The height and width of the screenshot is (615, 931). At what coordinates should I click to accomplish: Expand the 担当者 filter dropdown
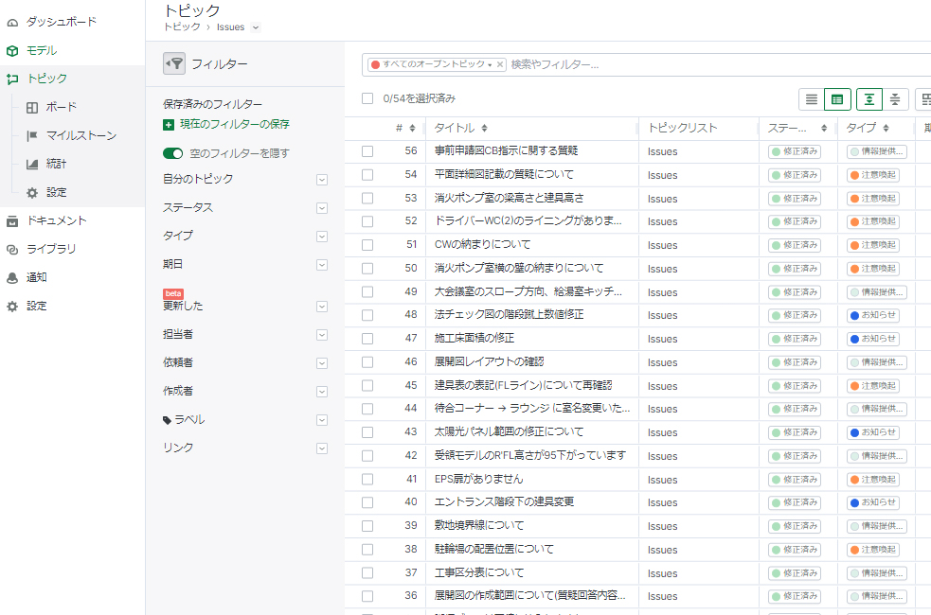pos(322,334)
